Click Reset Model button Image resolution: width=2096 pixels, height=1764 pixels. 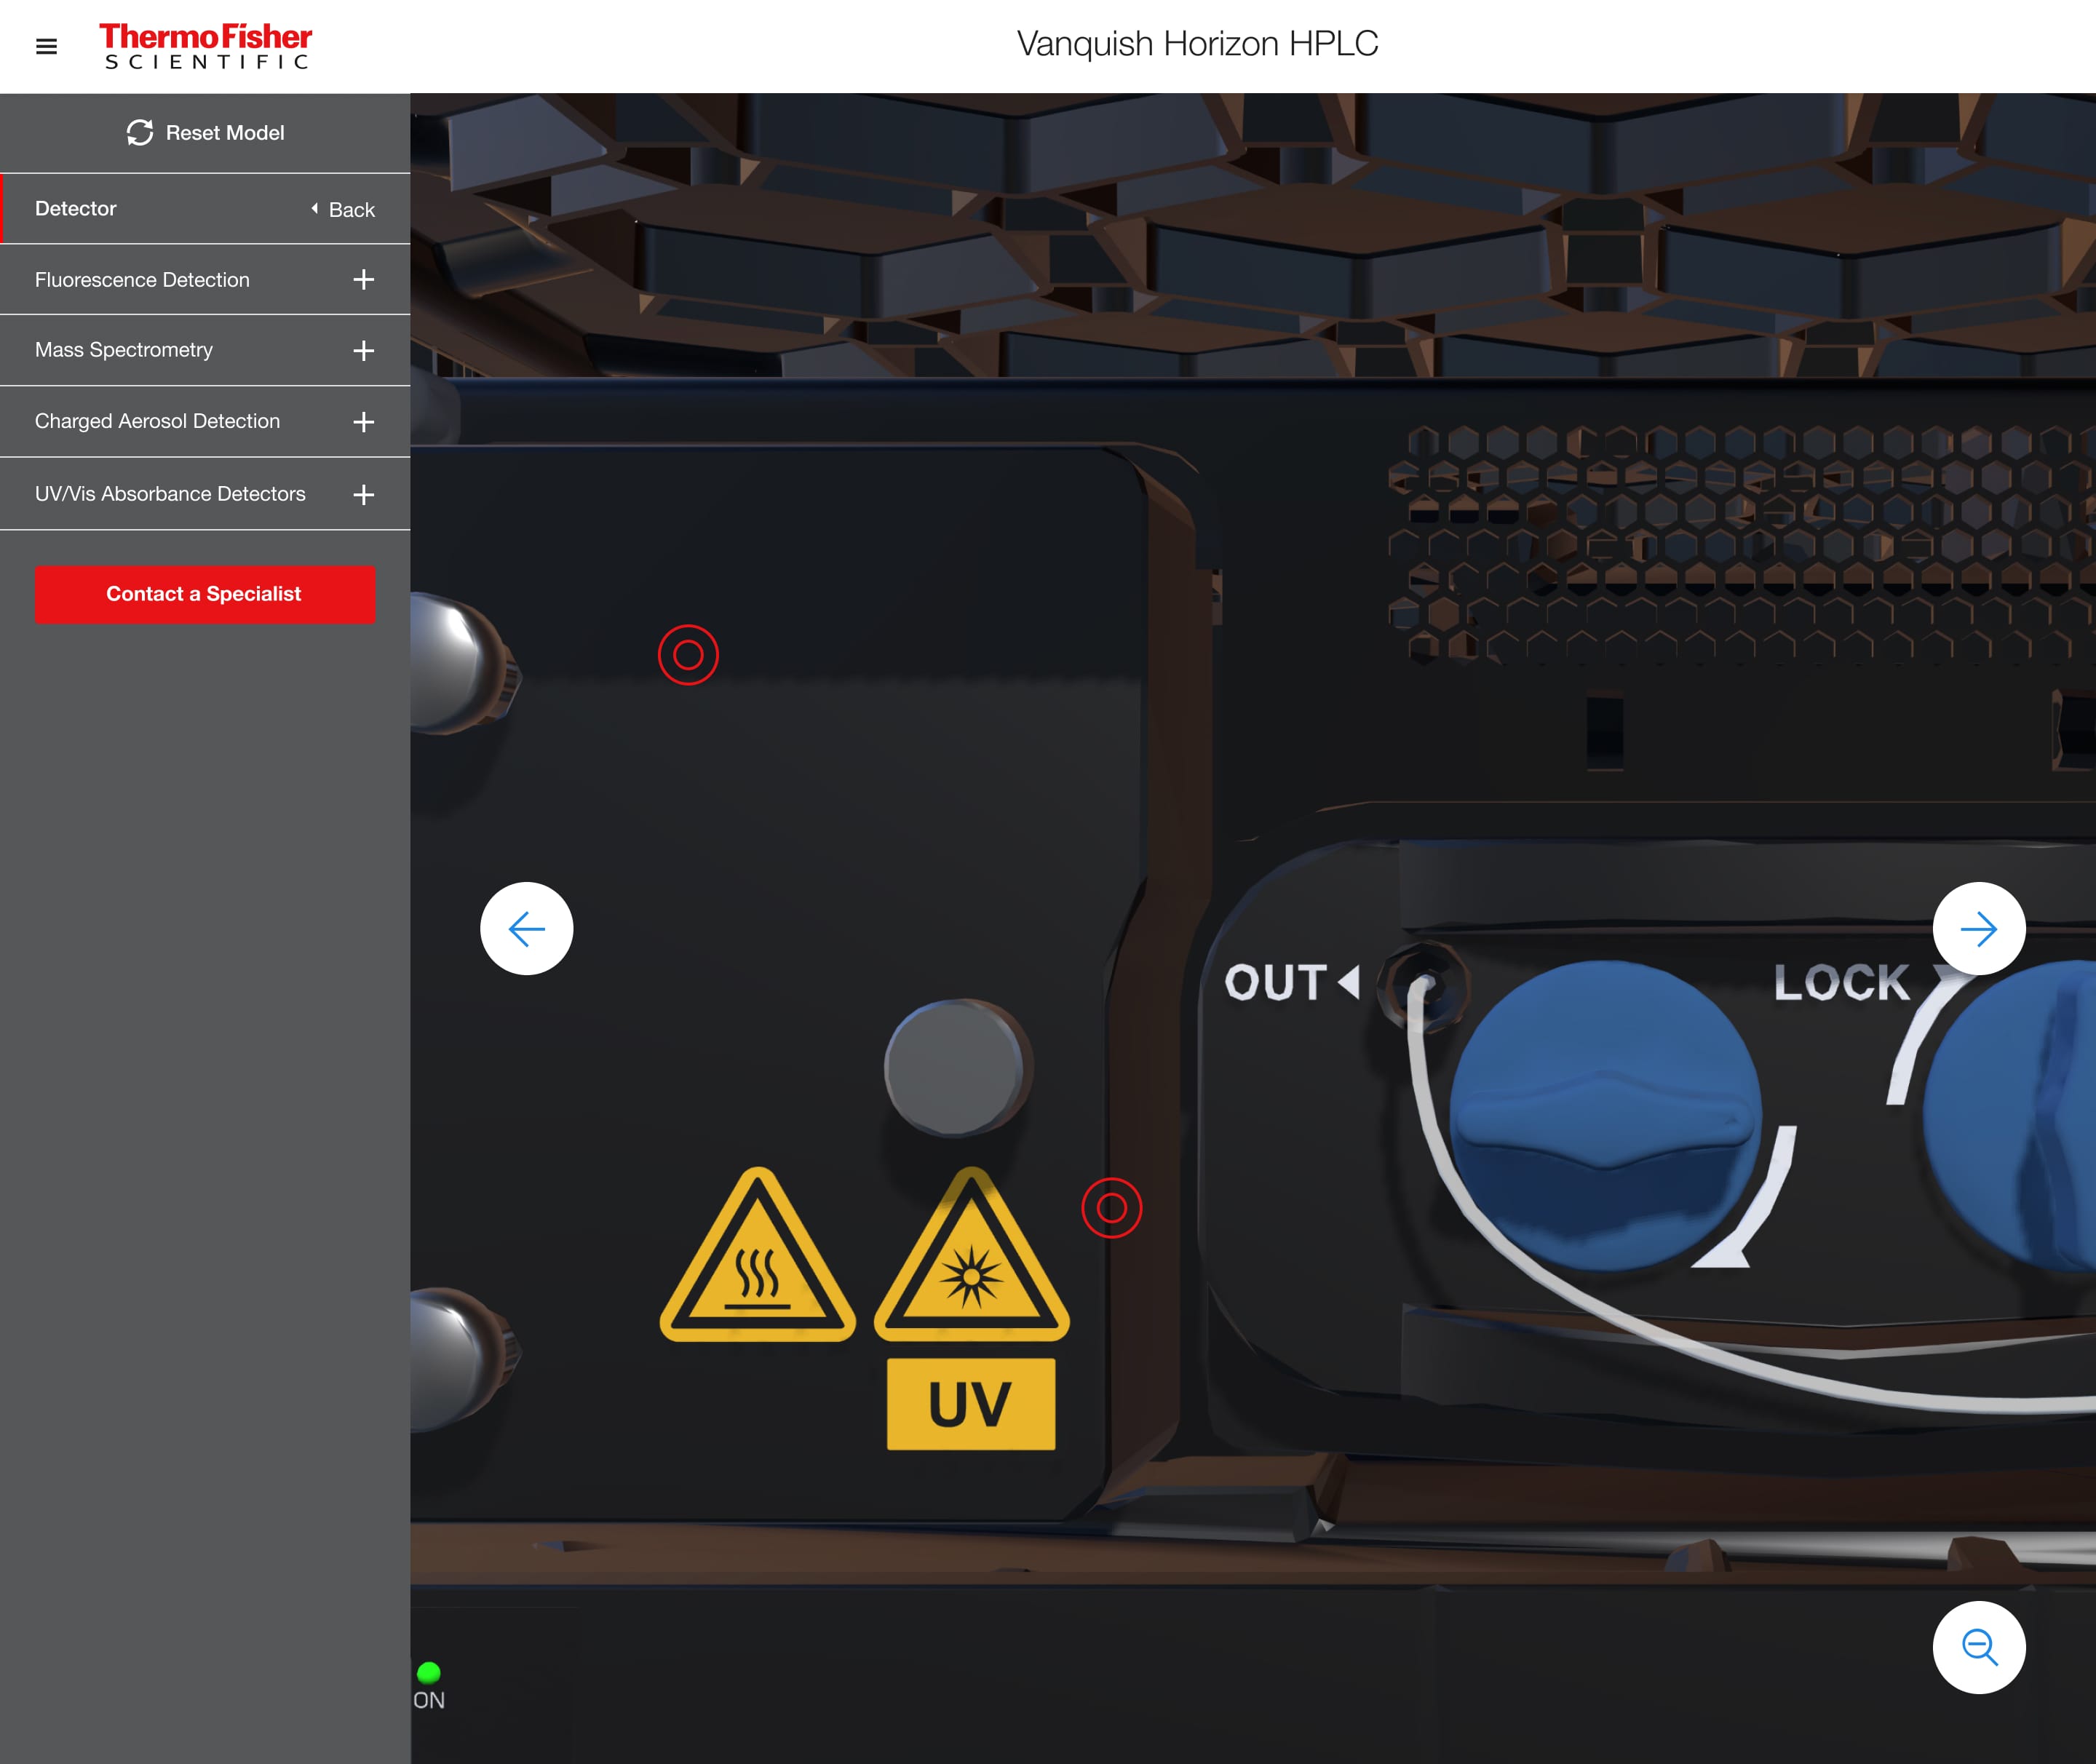tap(203, 131)
